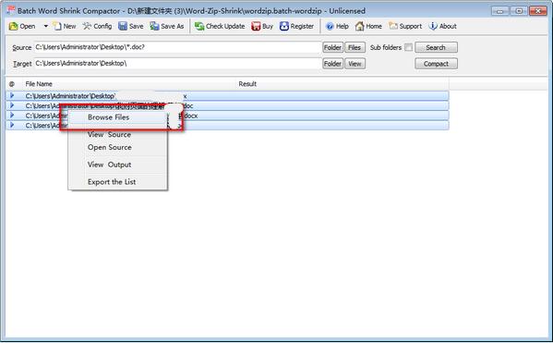Click the Search button
The height and width of the screenshot is (343, 553).
pyautogui.click(x=437, y=47)
